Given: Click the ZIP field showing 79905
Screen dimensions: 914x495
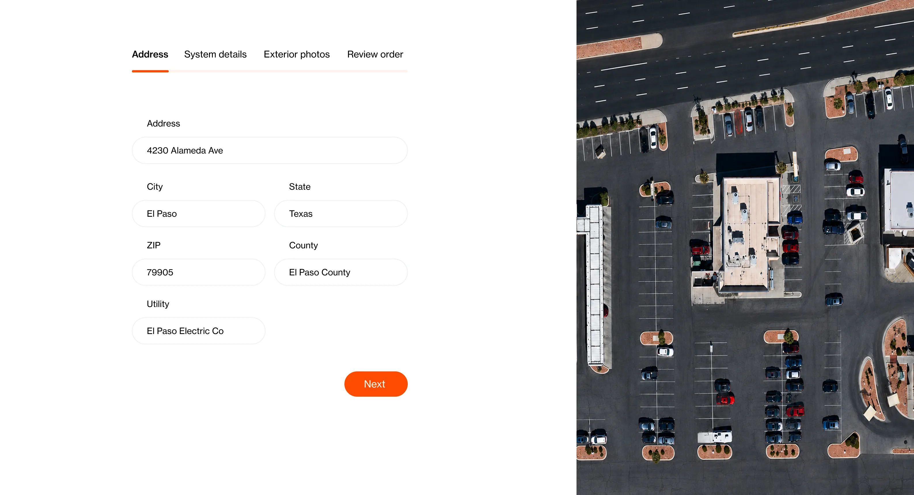Looking at the screenshot, I should point(198,272).
